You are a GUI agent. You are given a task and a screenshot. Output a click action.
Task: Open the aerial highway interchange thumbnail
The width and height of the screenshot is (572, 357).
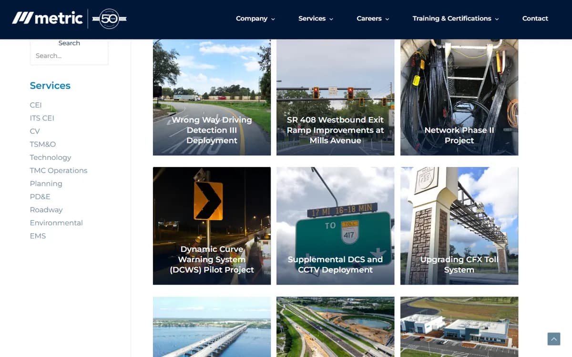coord(336,327)
